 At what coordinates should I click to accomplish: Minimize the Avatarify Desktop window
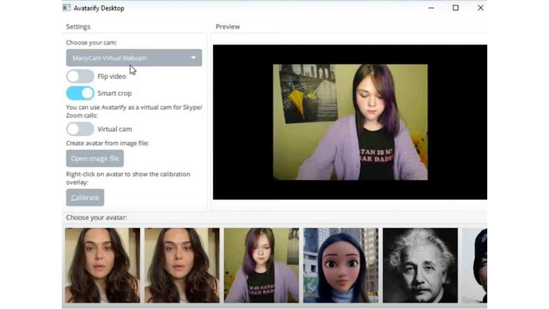[x=431, y=8]
